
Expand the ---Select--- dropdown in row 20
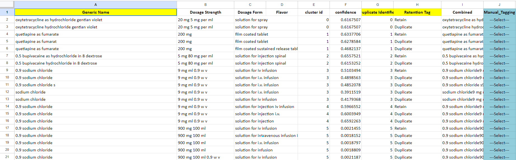(x=499, y=150)
